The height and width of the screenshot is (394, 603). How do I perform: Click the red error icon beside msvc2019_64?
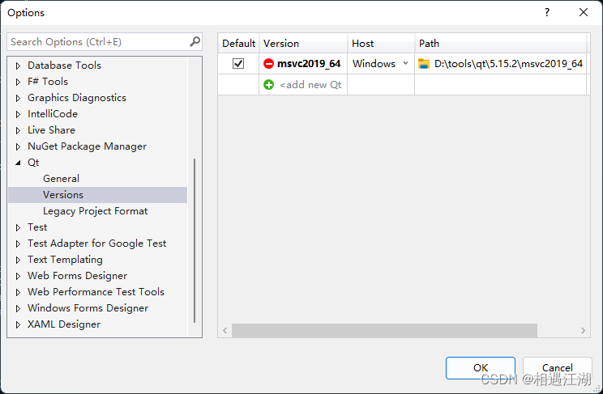(x=269, y=64)
